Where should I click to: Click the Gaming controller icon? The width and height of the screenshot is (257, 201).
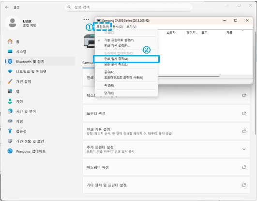pyautogui.click(x=10, y=121)
